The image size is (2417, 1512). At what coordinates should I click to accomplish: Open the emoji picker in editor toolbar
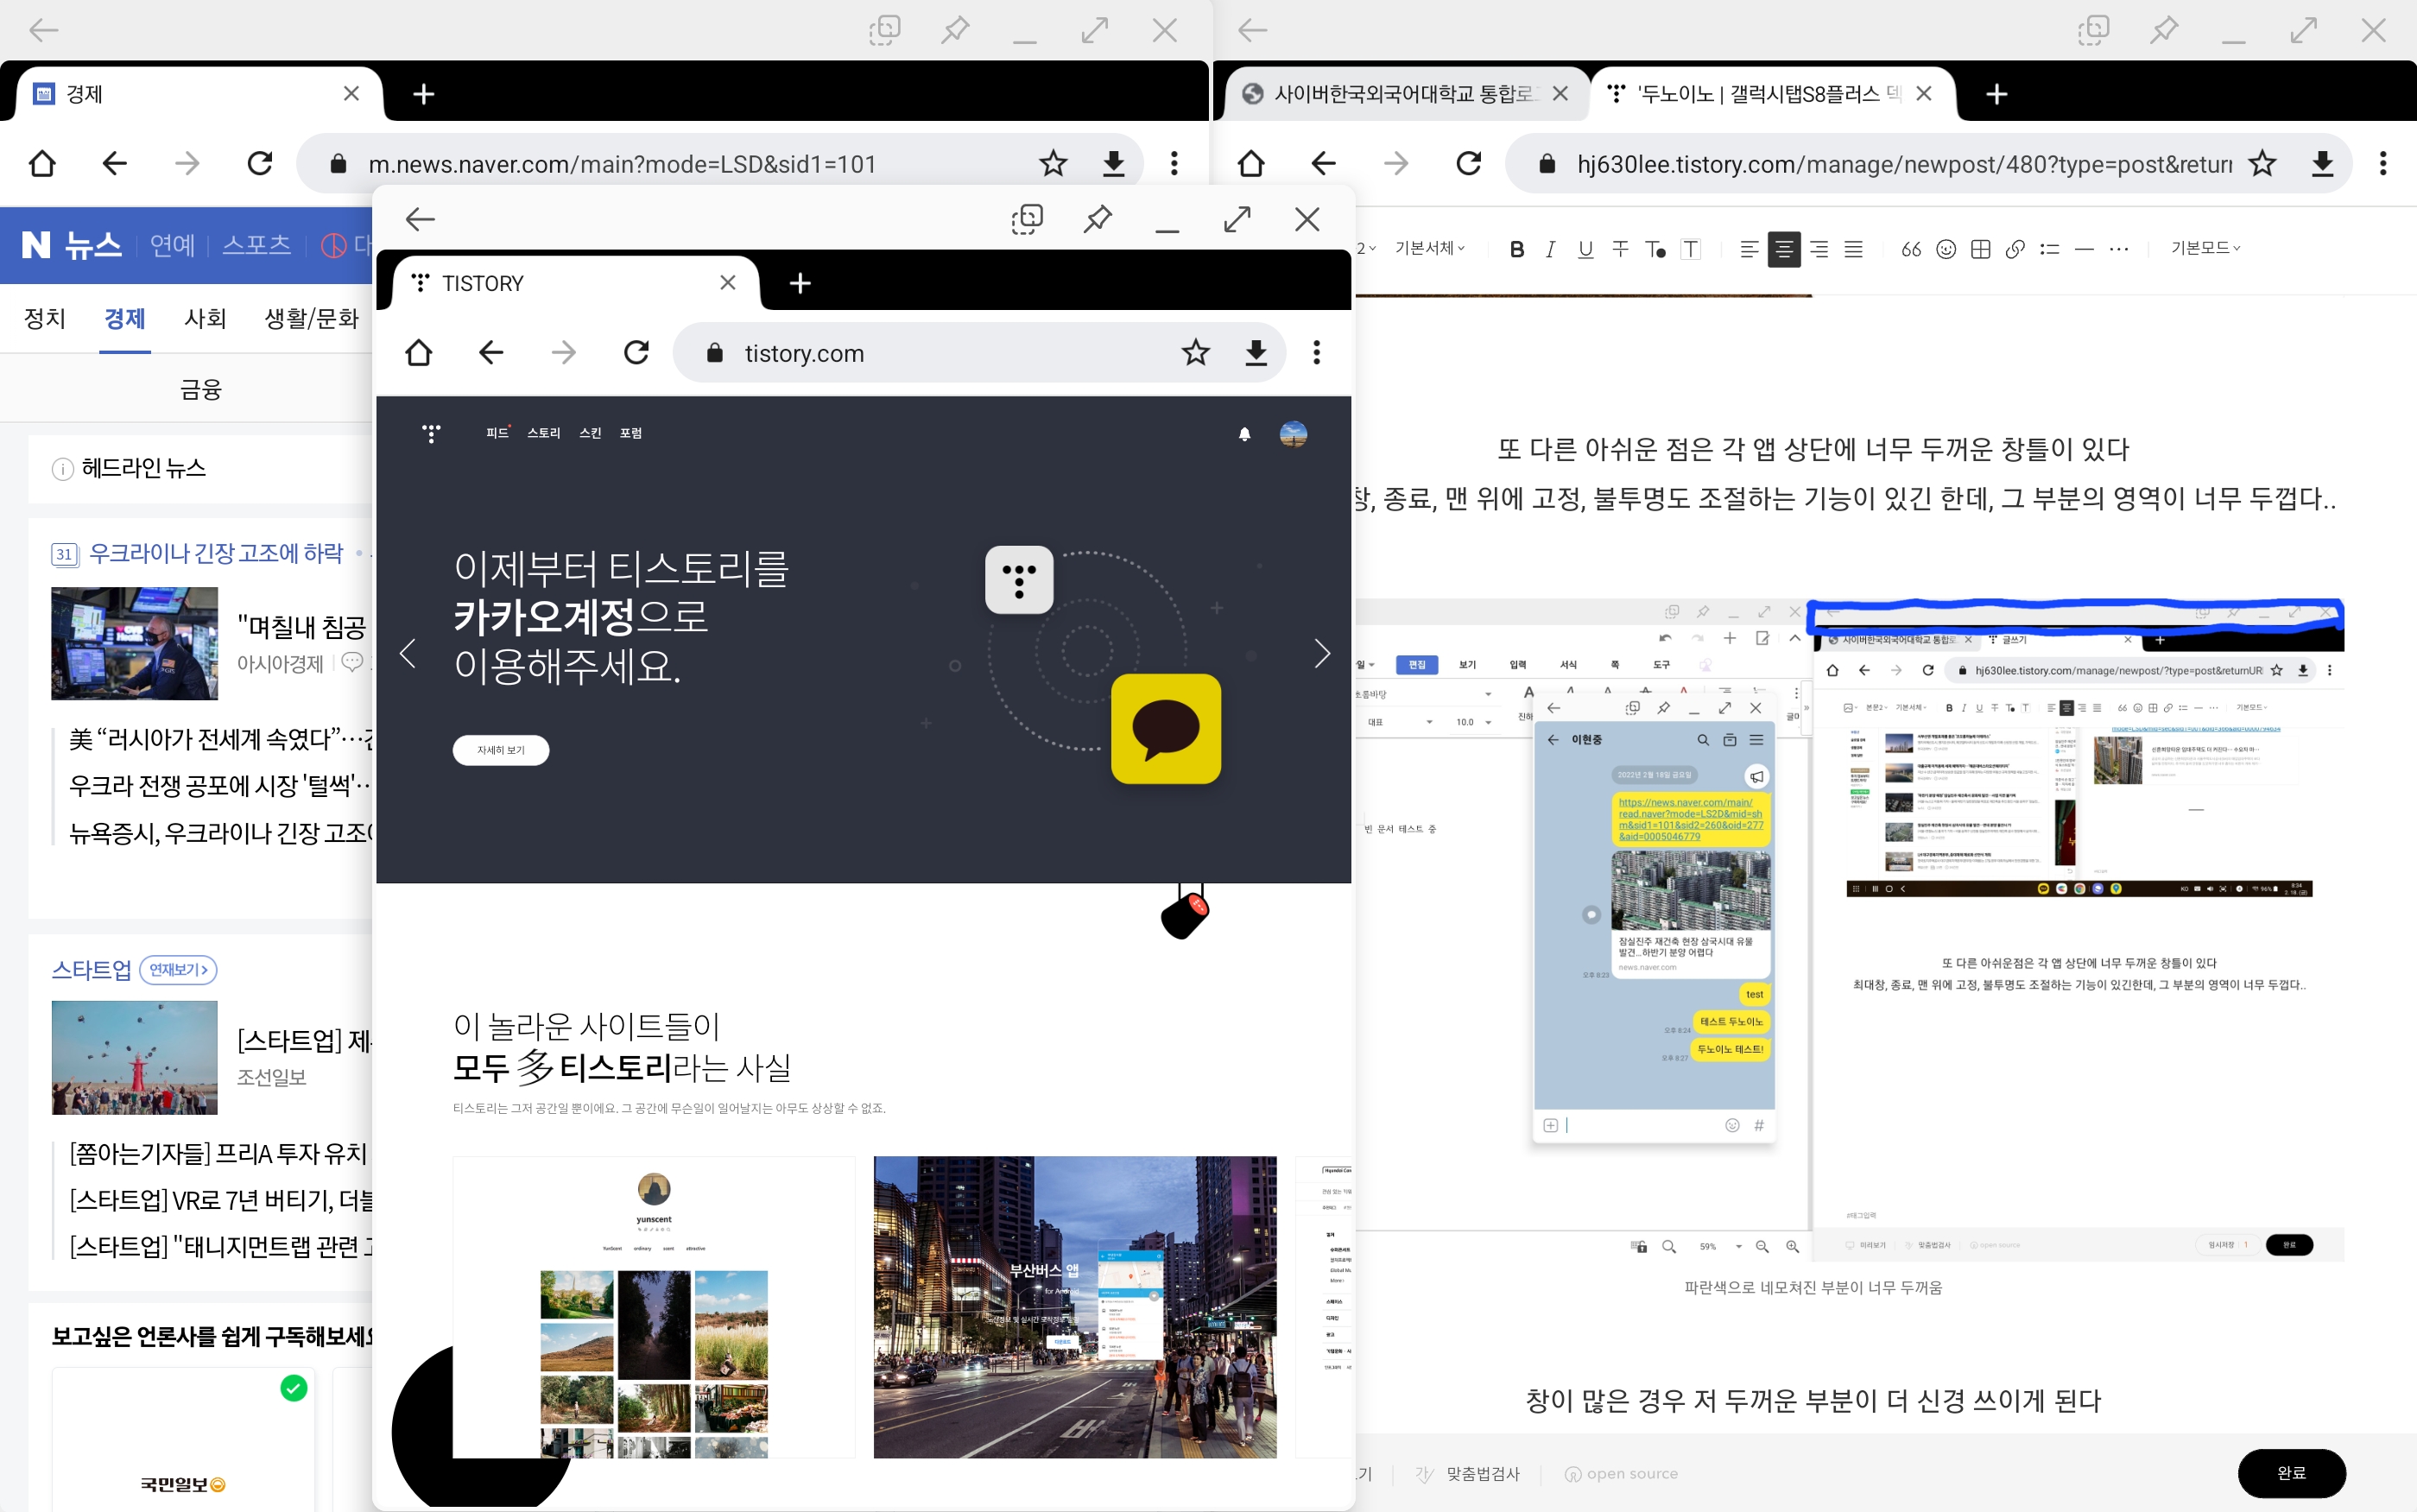click(x=1945, y=249)
